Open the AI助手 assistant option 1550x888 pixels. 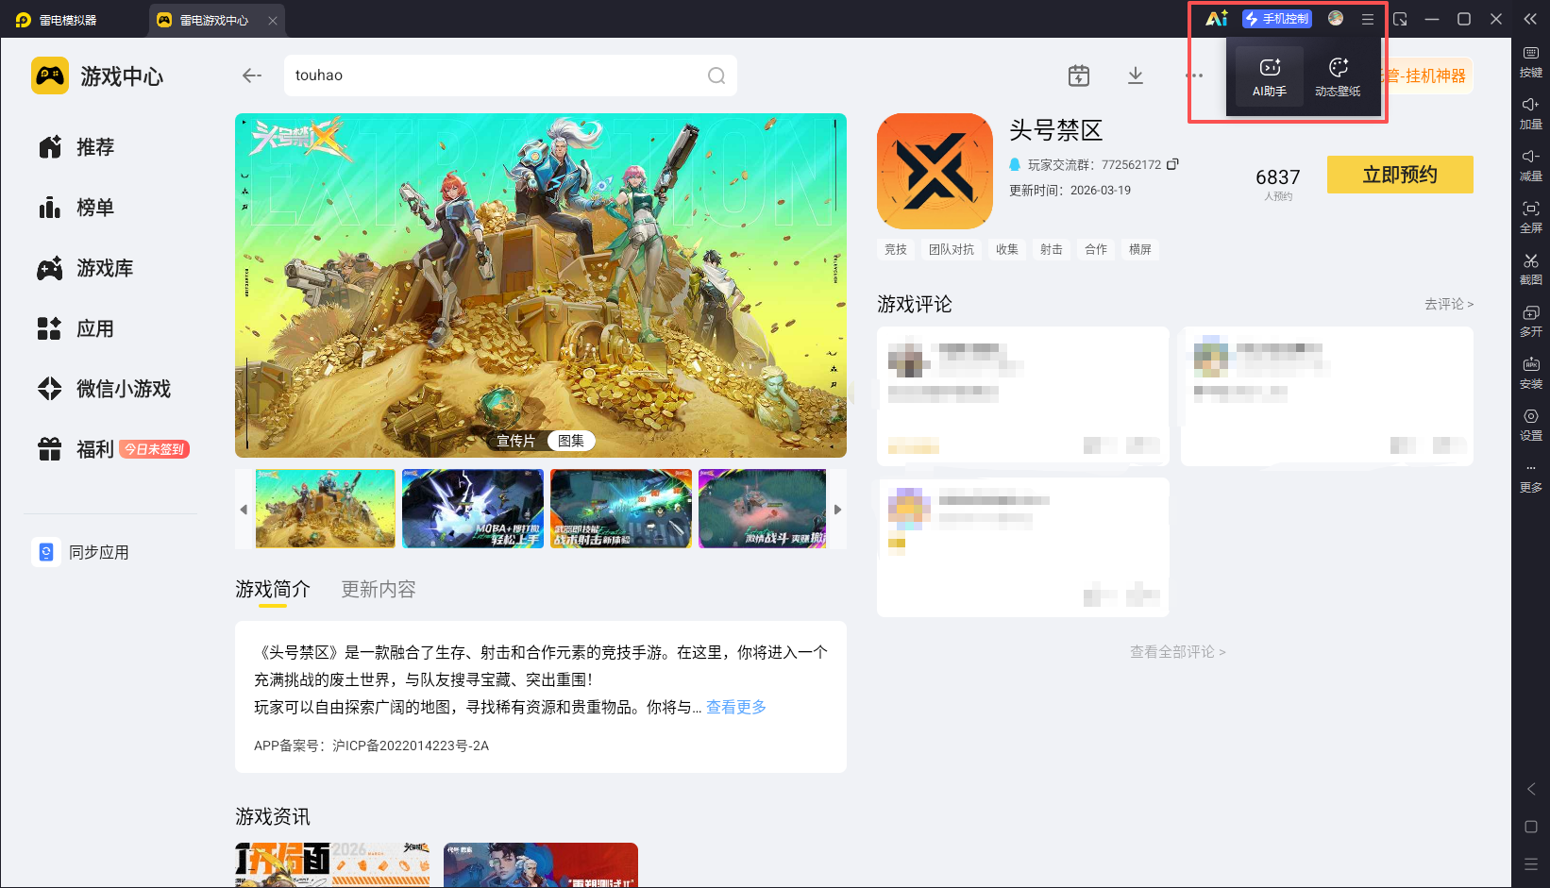pos(1270,75)
